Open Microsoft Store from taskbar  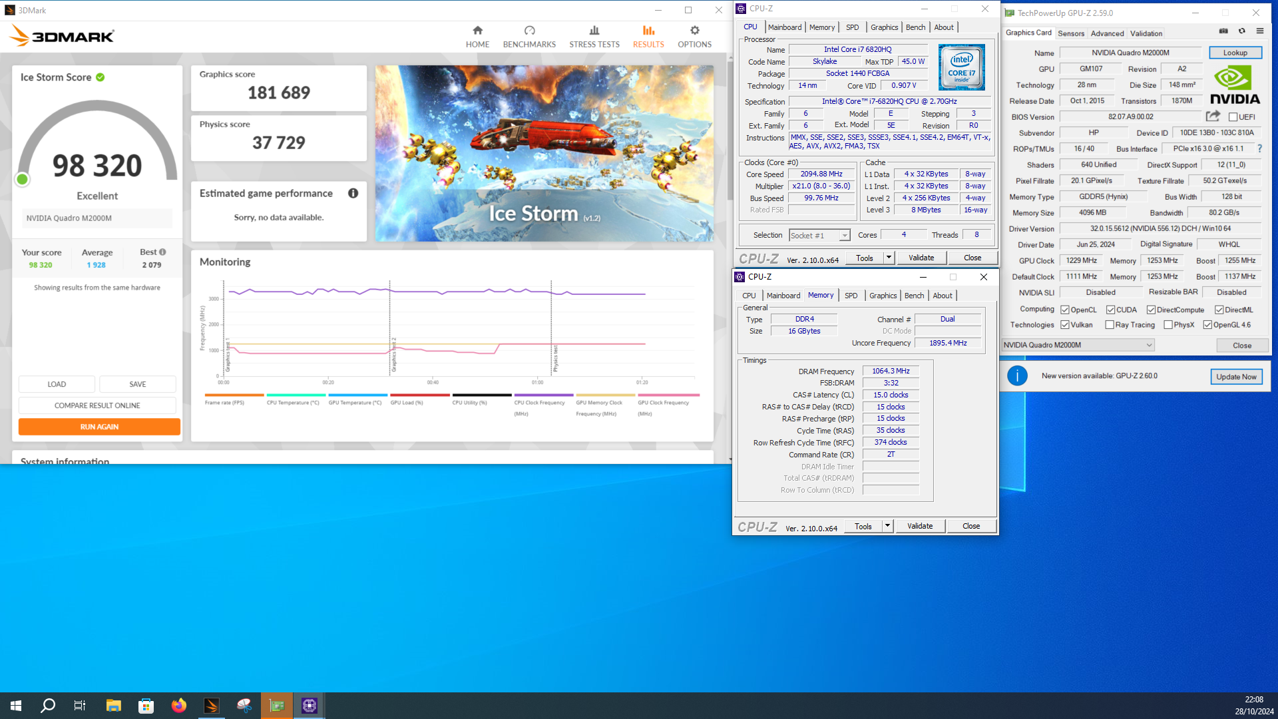pos(146,706)
